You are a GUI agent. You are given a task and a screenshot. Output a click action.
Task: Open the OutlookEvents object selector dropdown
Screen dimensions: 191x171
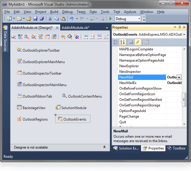(x=184, y=34)
